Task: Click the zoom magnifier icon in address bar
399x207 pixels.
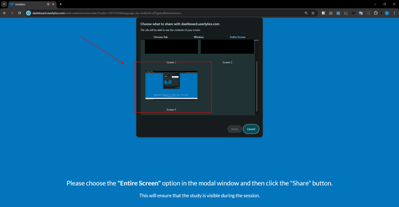Action: point(306,13)
